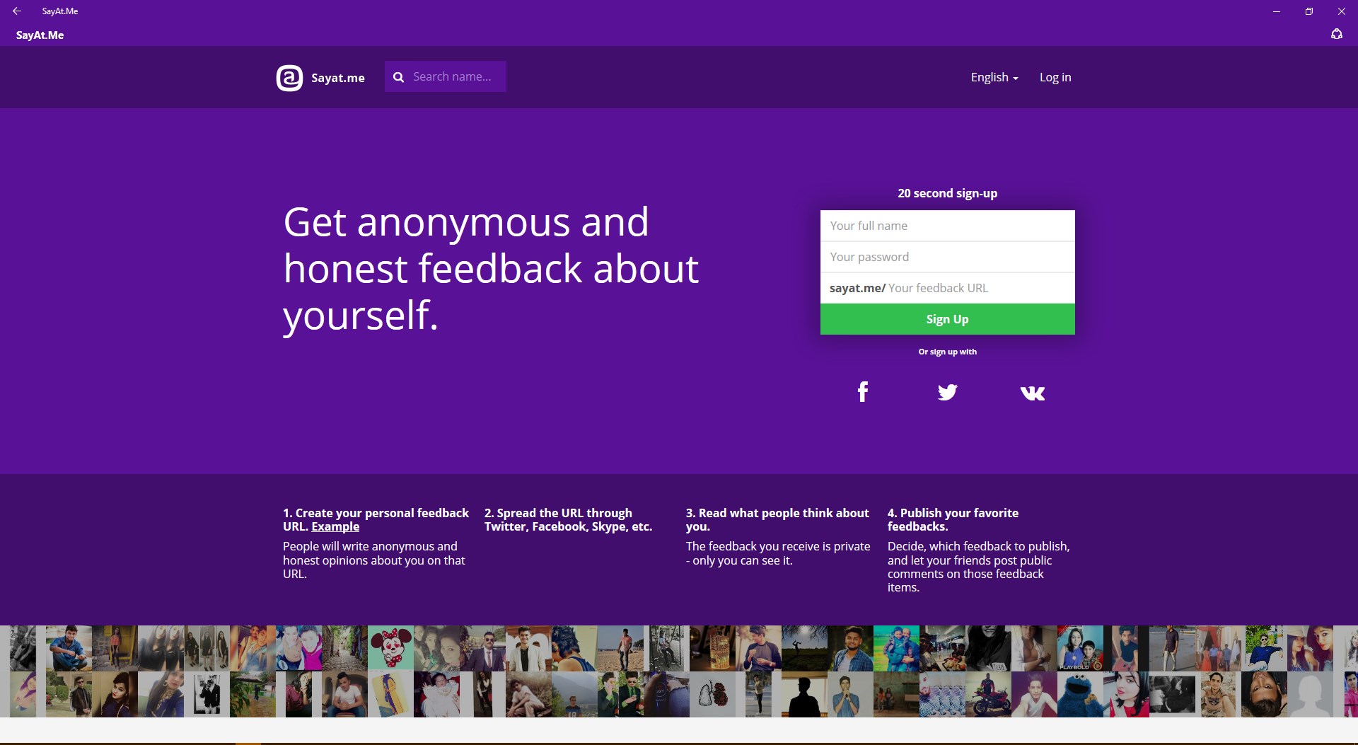Focus the Search name field
The image size is (1358, 745).
tap(446, 76)
